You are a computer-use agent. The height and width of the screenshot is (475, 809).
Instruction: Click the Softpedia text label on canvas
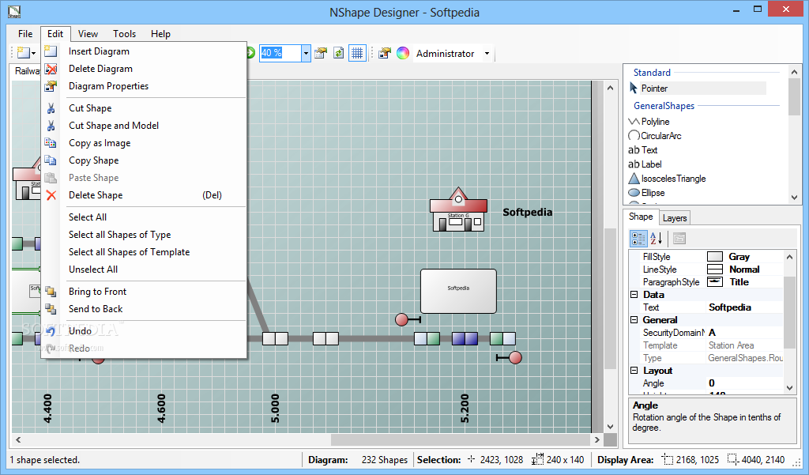point(527,212)
